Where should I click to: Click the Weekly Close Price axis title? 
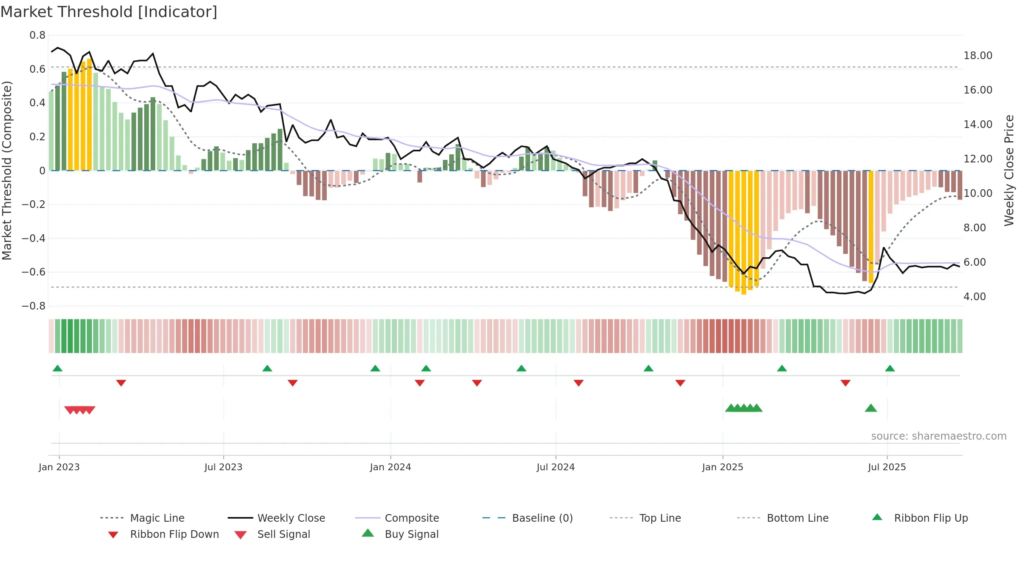pos(1009,170)
